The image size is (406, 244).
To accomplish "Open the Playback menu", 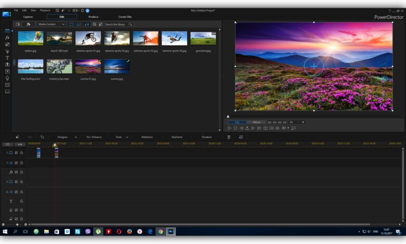I will pos(45,10).
